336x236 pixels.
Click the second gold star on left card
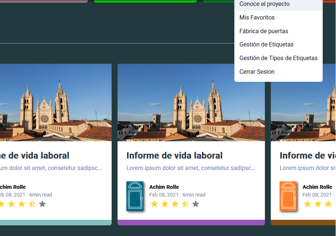(11, 204)
